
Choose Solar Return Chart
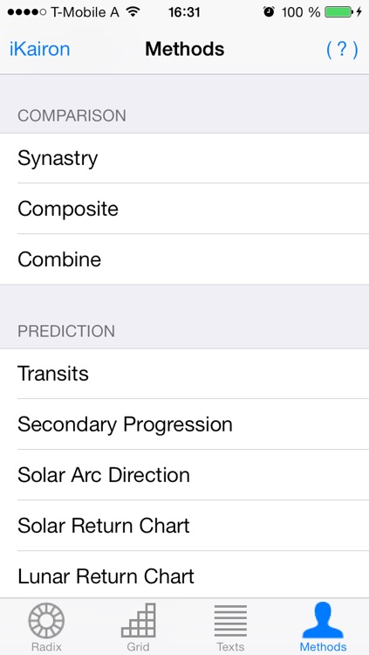click(x=185, y=526)
